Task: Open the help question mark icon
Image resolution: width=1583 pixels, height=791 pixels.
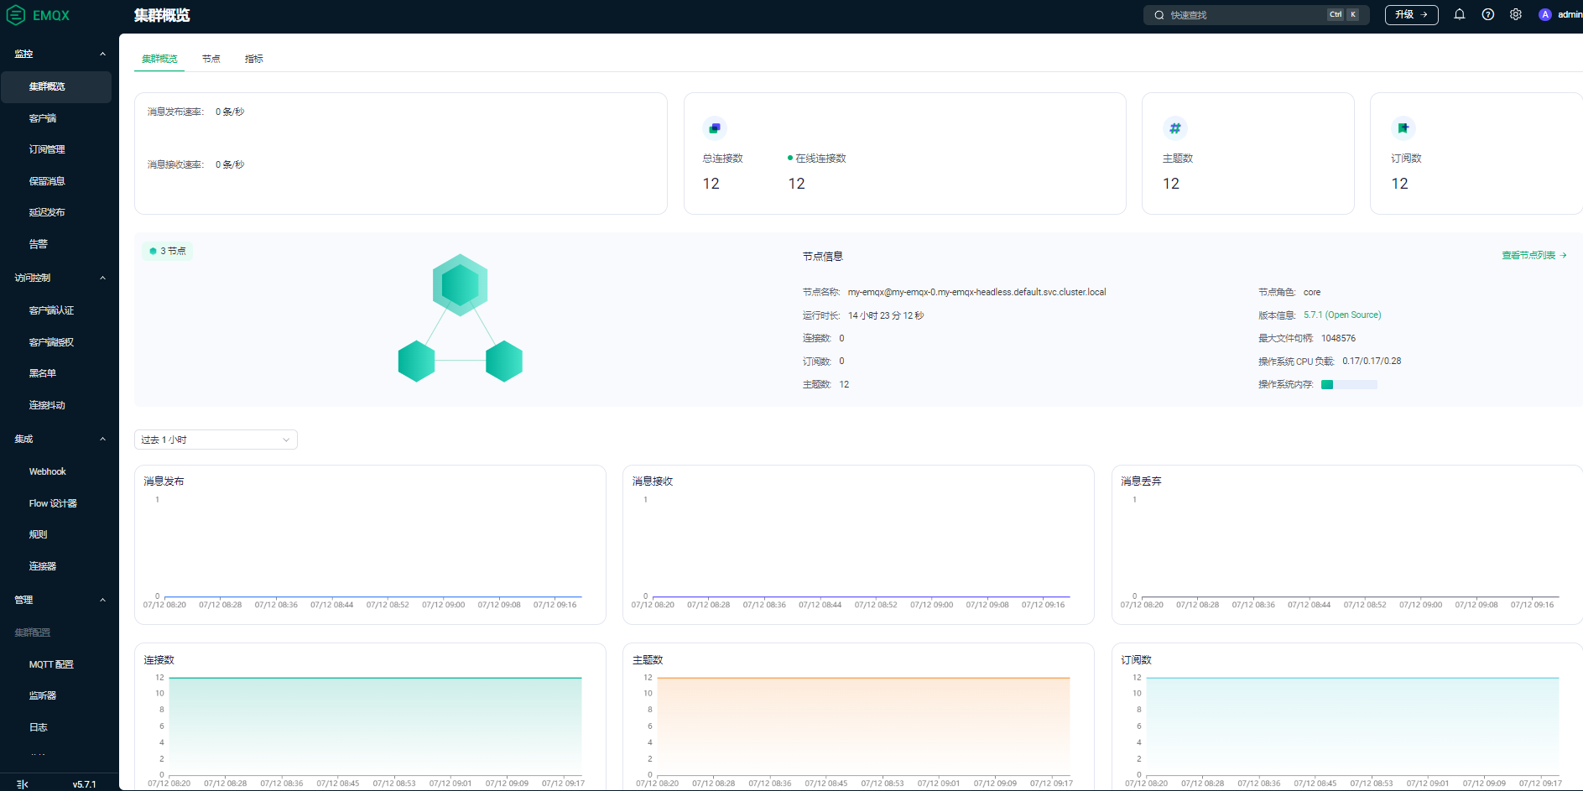Action: 1488,14
